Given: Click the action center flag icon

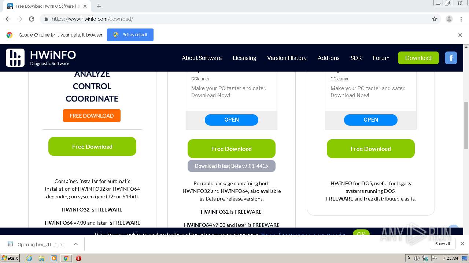Looking at the screenshot, I should pyautogui.click(x=435, y=258).
